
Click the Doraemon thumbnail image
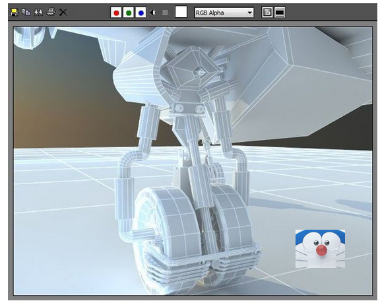320,249
